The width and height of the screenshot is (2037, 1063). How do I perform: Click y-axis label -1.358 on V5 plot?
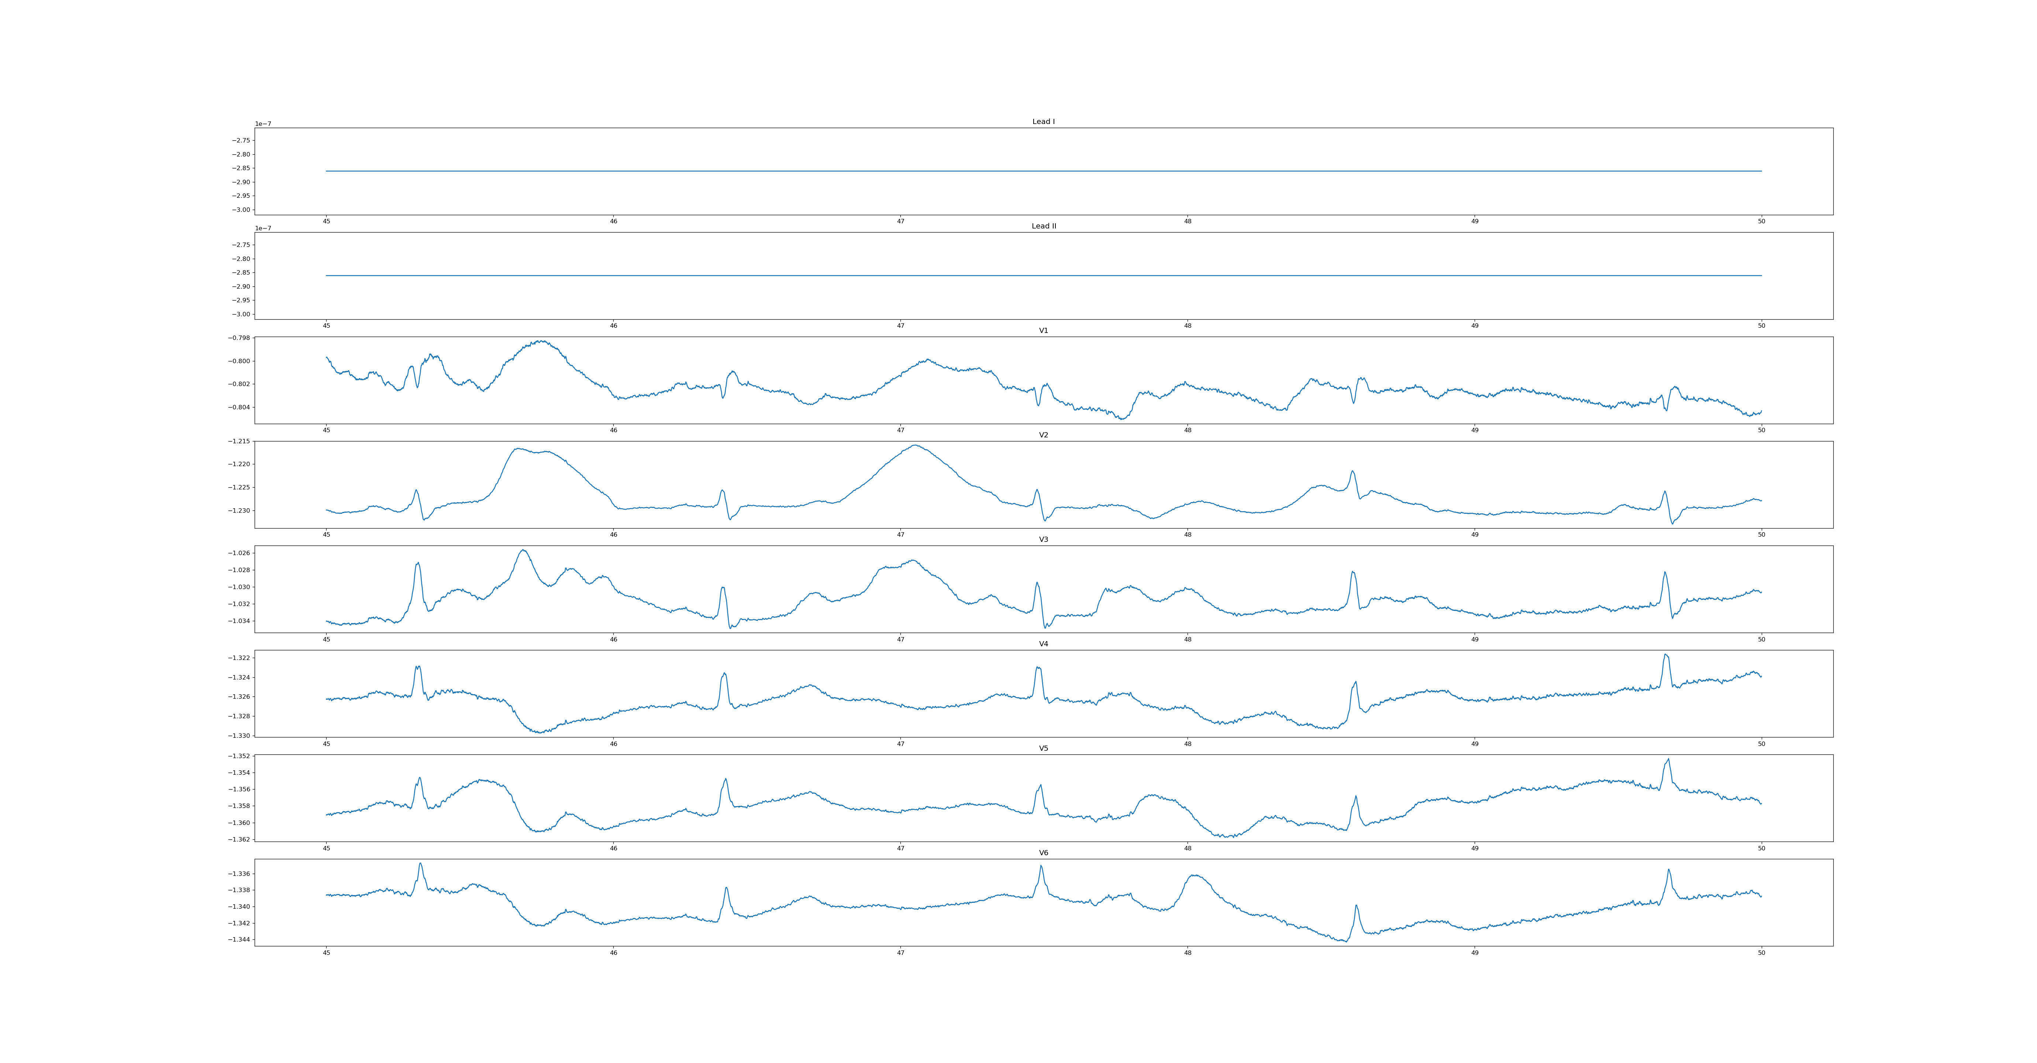point(239,806)
